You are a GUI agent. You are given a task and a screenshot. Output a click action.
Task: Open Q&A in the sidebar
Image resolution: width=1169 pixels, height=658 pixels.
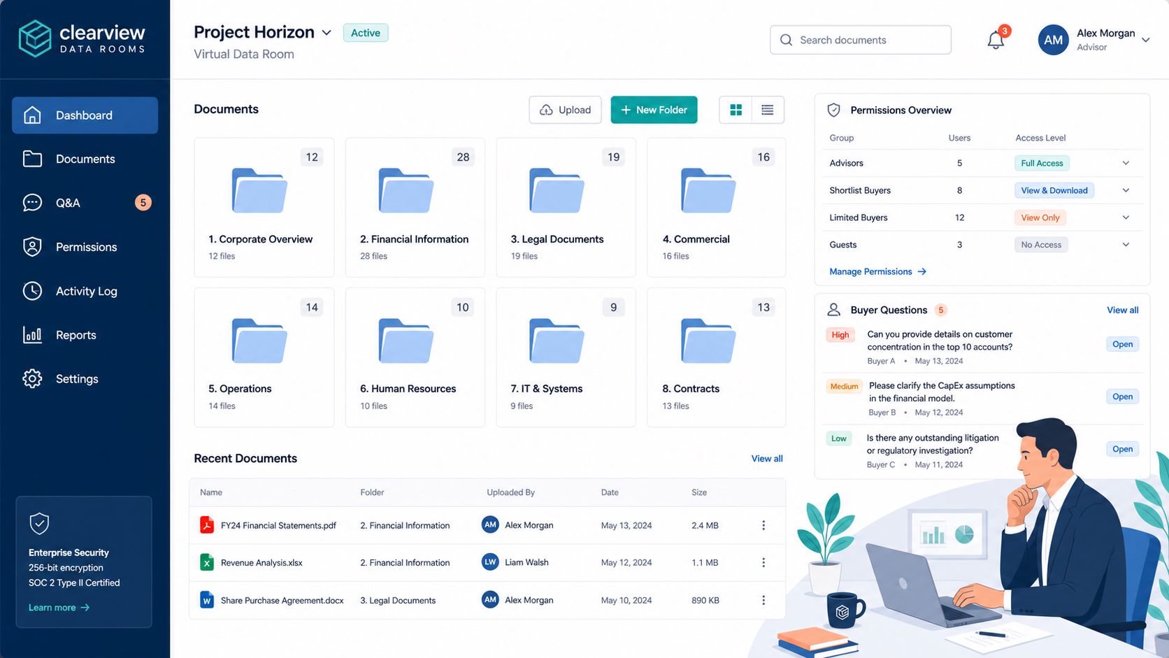[x=85, y=203]
